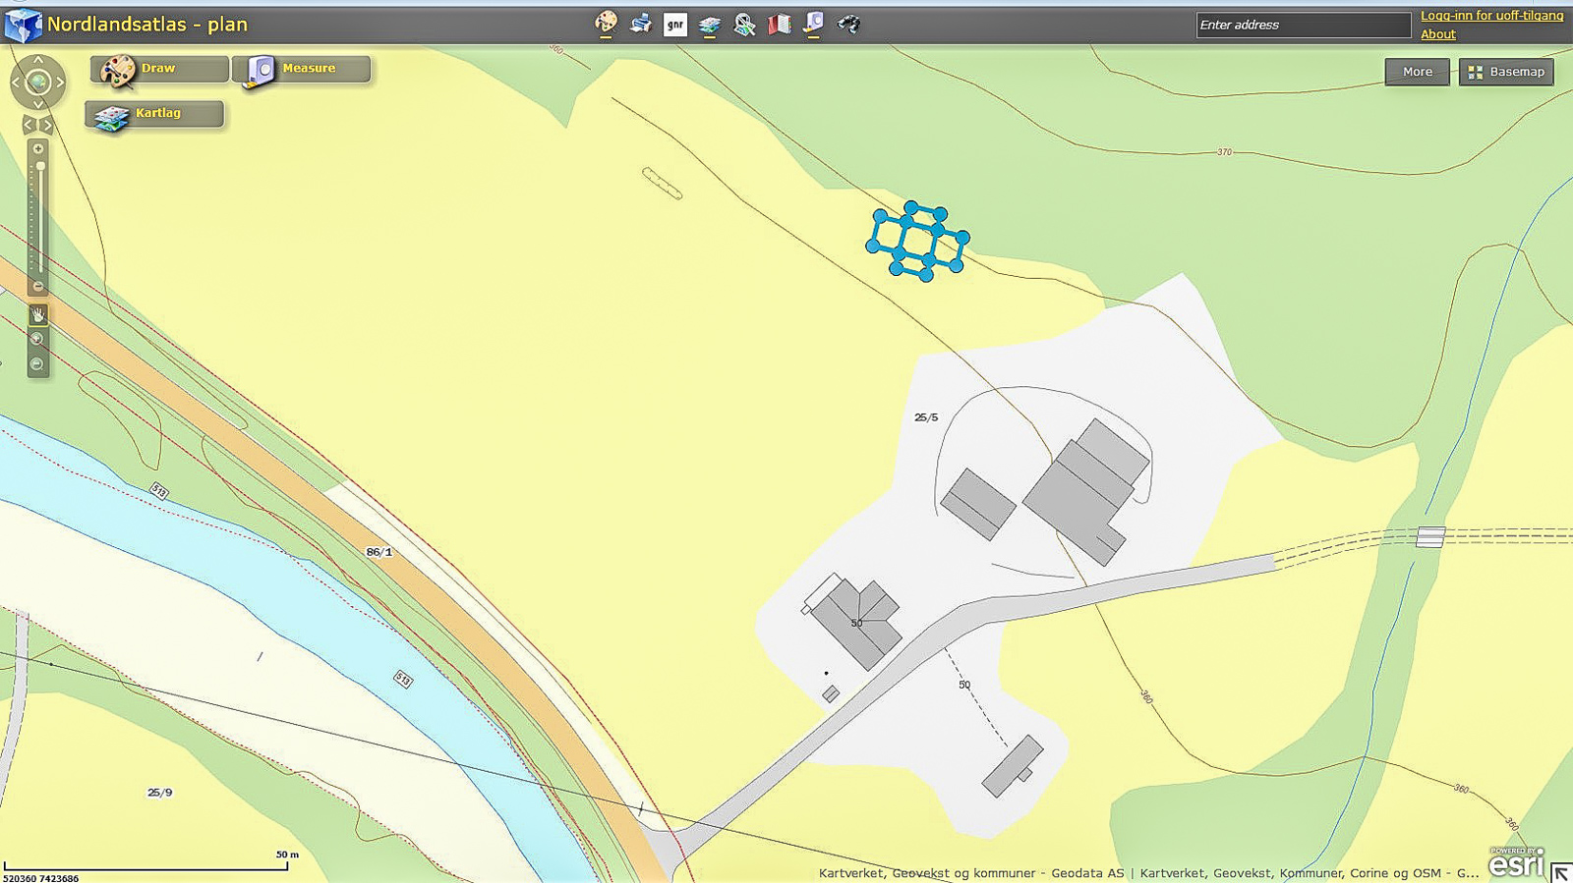Click the tape measure icon in top toolbar
The height and width of the screenshot is (883, 1573).
(814, 24)
